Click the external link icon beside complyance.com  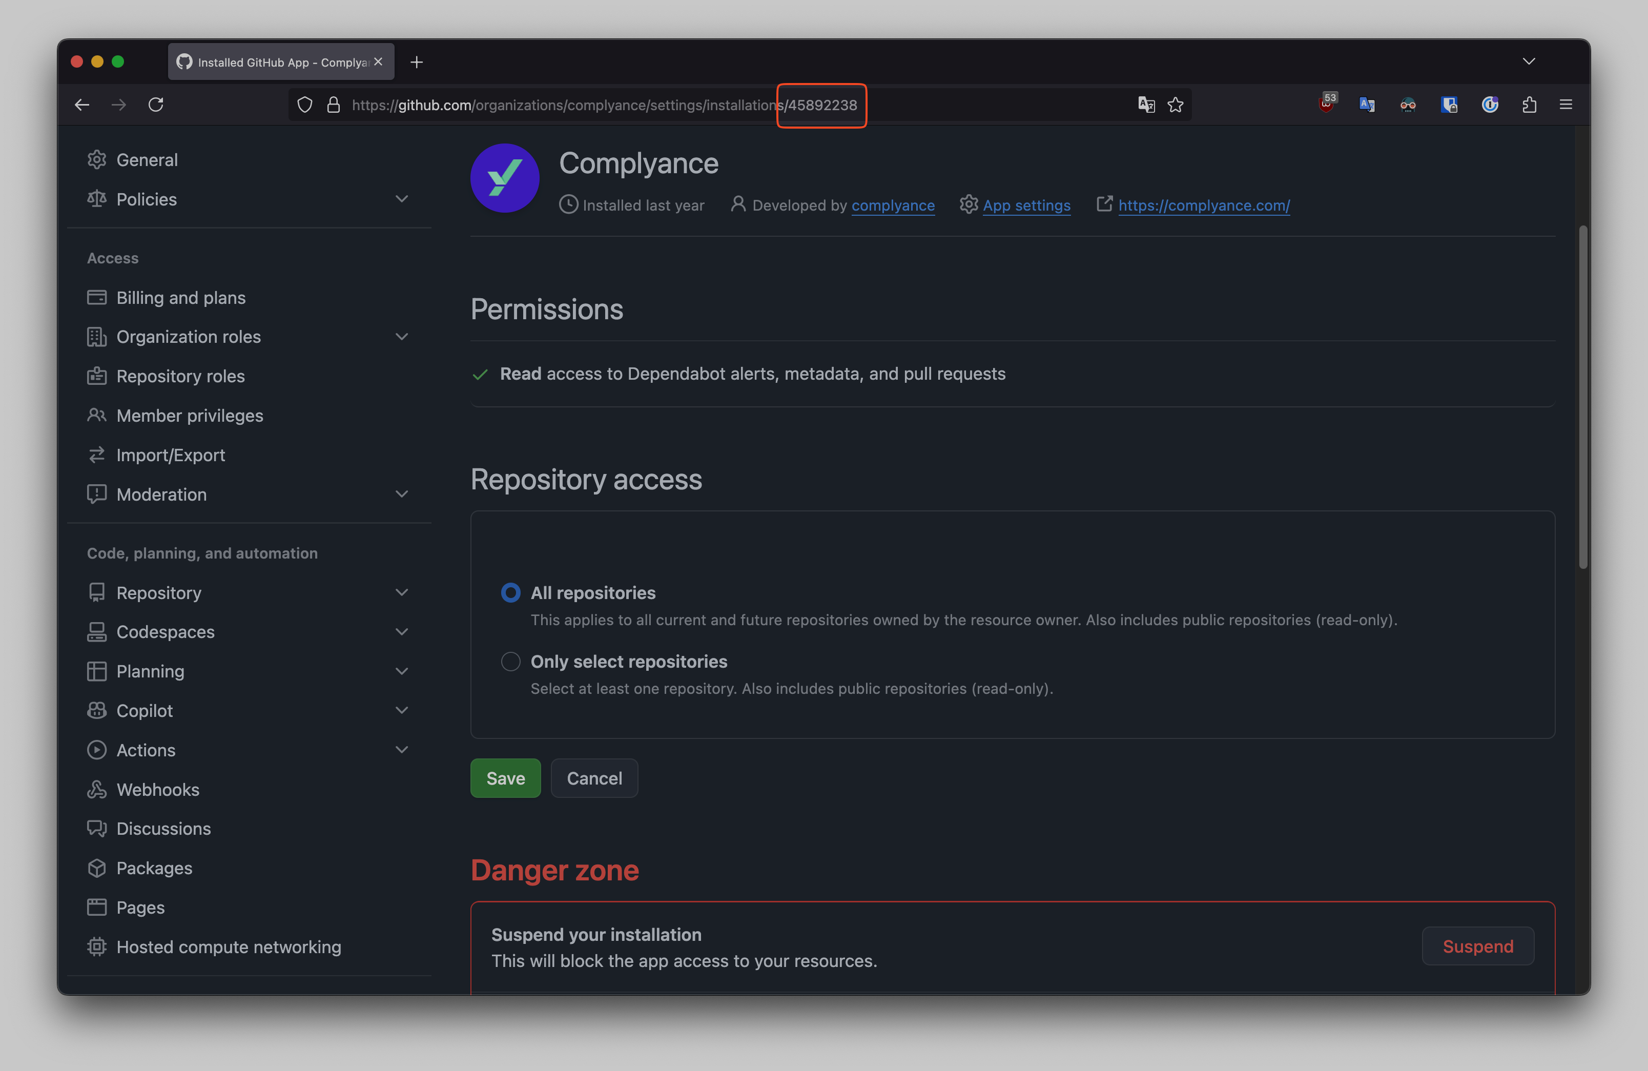(1104, 203)
